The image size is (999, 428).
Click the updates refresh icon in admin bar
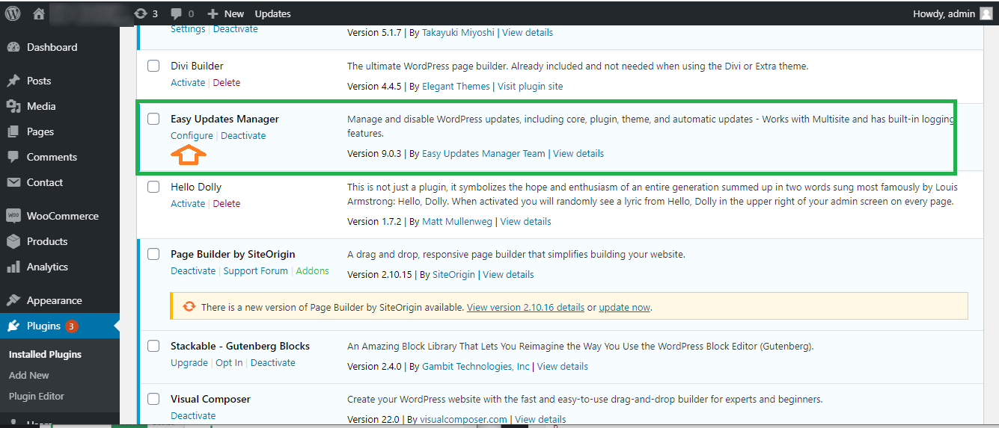(x=141, y=13)
